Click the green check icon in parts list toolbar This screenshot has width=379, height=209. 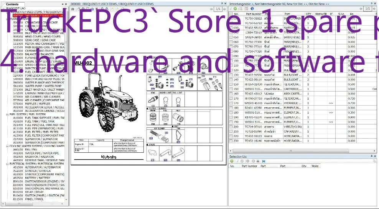point(235,9)
